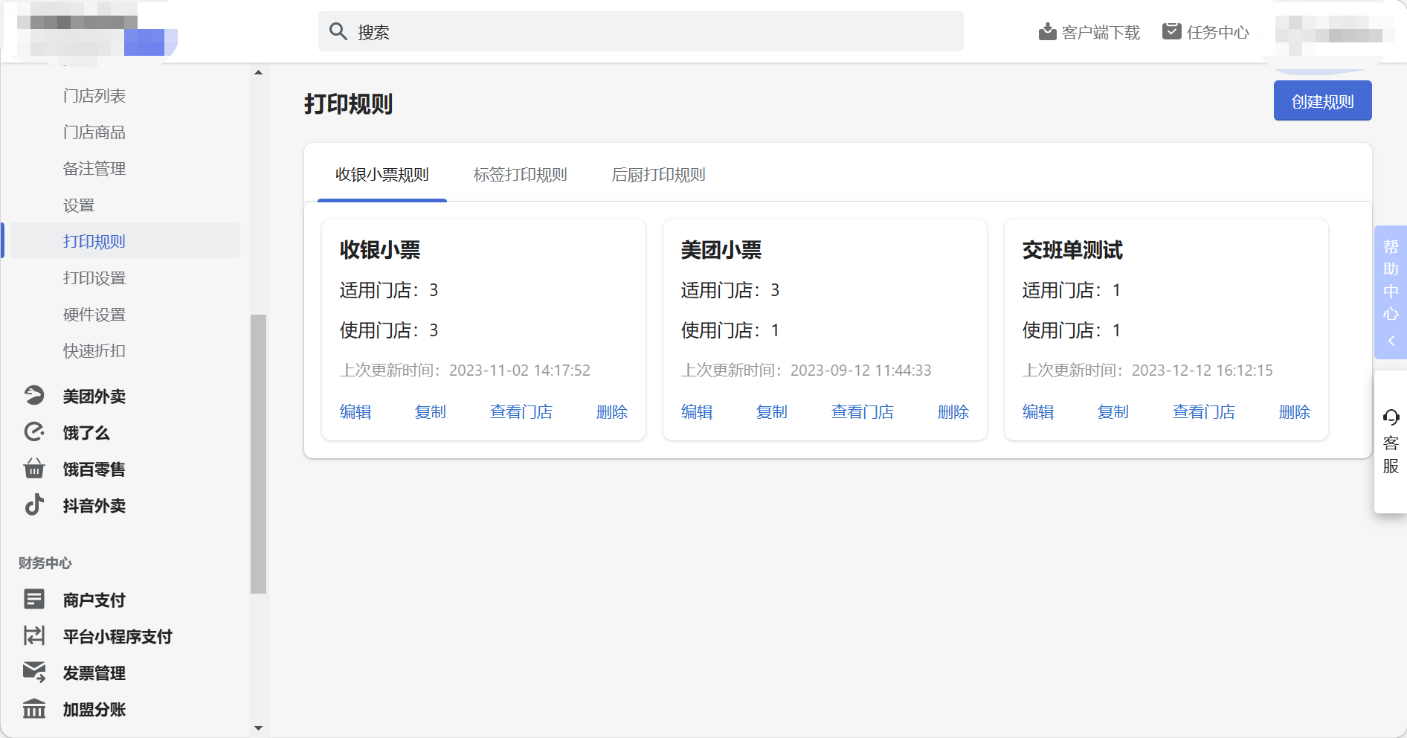Open 快速折扣 in sidebar
1407x738 pixels.
tap(94, 351)
